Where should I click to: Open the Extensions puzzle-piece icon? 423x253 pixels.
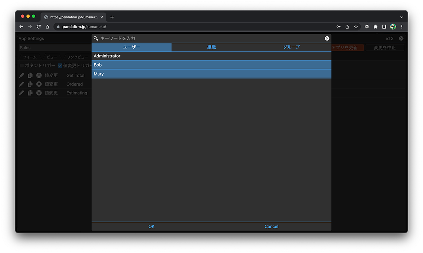376,27
